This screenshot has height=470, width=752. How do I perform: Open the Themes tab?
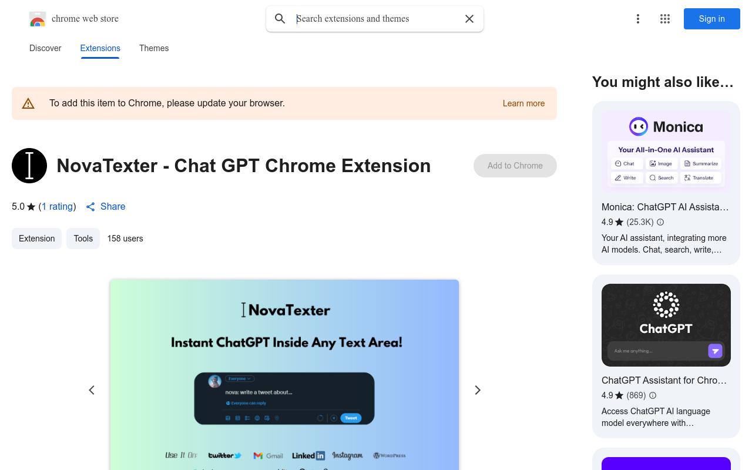(154, 48)
